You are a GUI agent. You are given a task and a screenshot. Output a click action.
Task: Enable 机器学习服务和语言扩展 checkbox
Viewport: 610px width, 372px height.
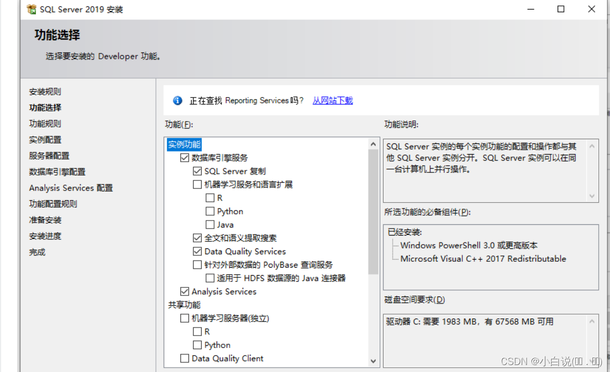point(197,184)
